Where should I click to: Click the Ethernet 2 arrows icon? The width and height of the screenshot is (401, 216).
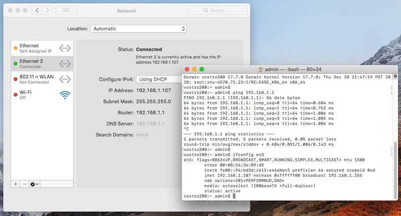(65, 64)
